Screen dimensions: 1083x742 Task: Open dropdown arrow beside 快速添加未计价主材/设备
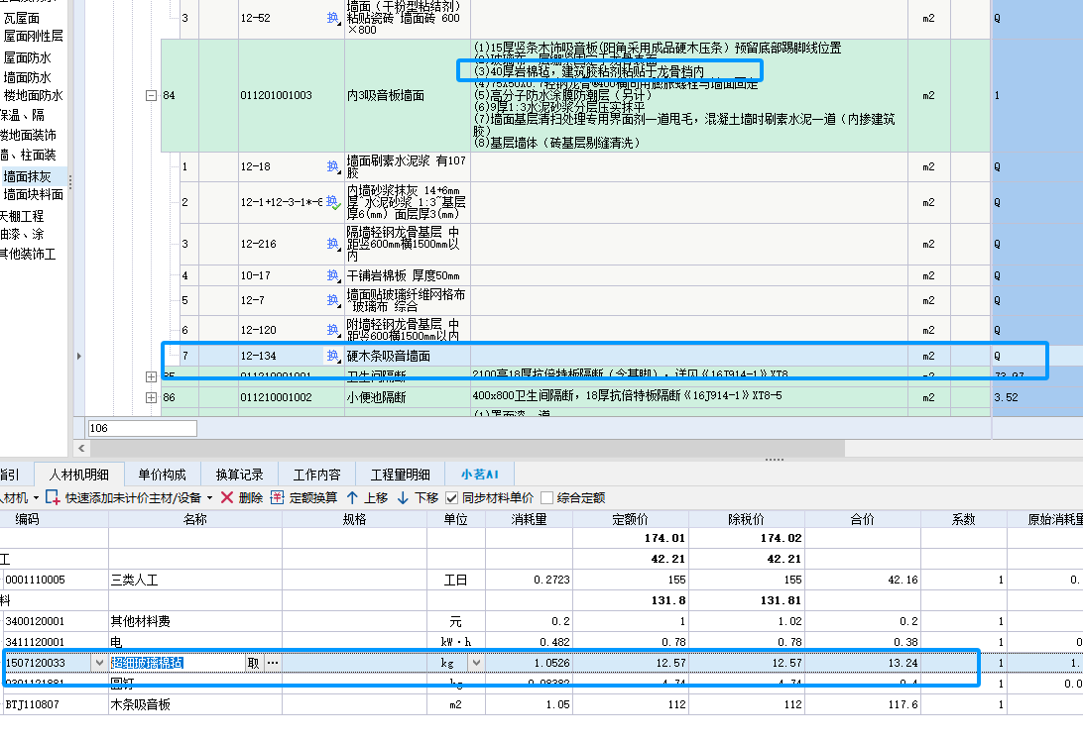(x=209, y=497)
